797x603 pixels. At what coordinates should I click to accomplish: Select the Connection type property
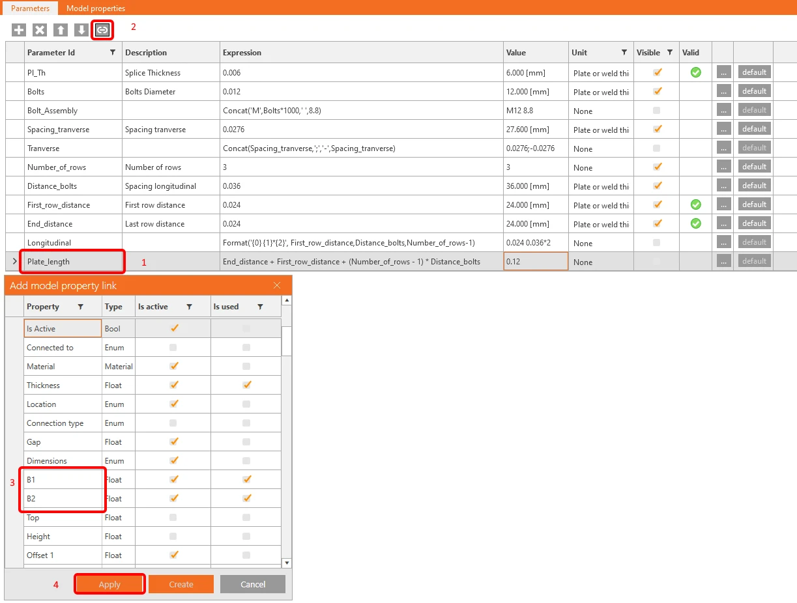pos(63,423)
